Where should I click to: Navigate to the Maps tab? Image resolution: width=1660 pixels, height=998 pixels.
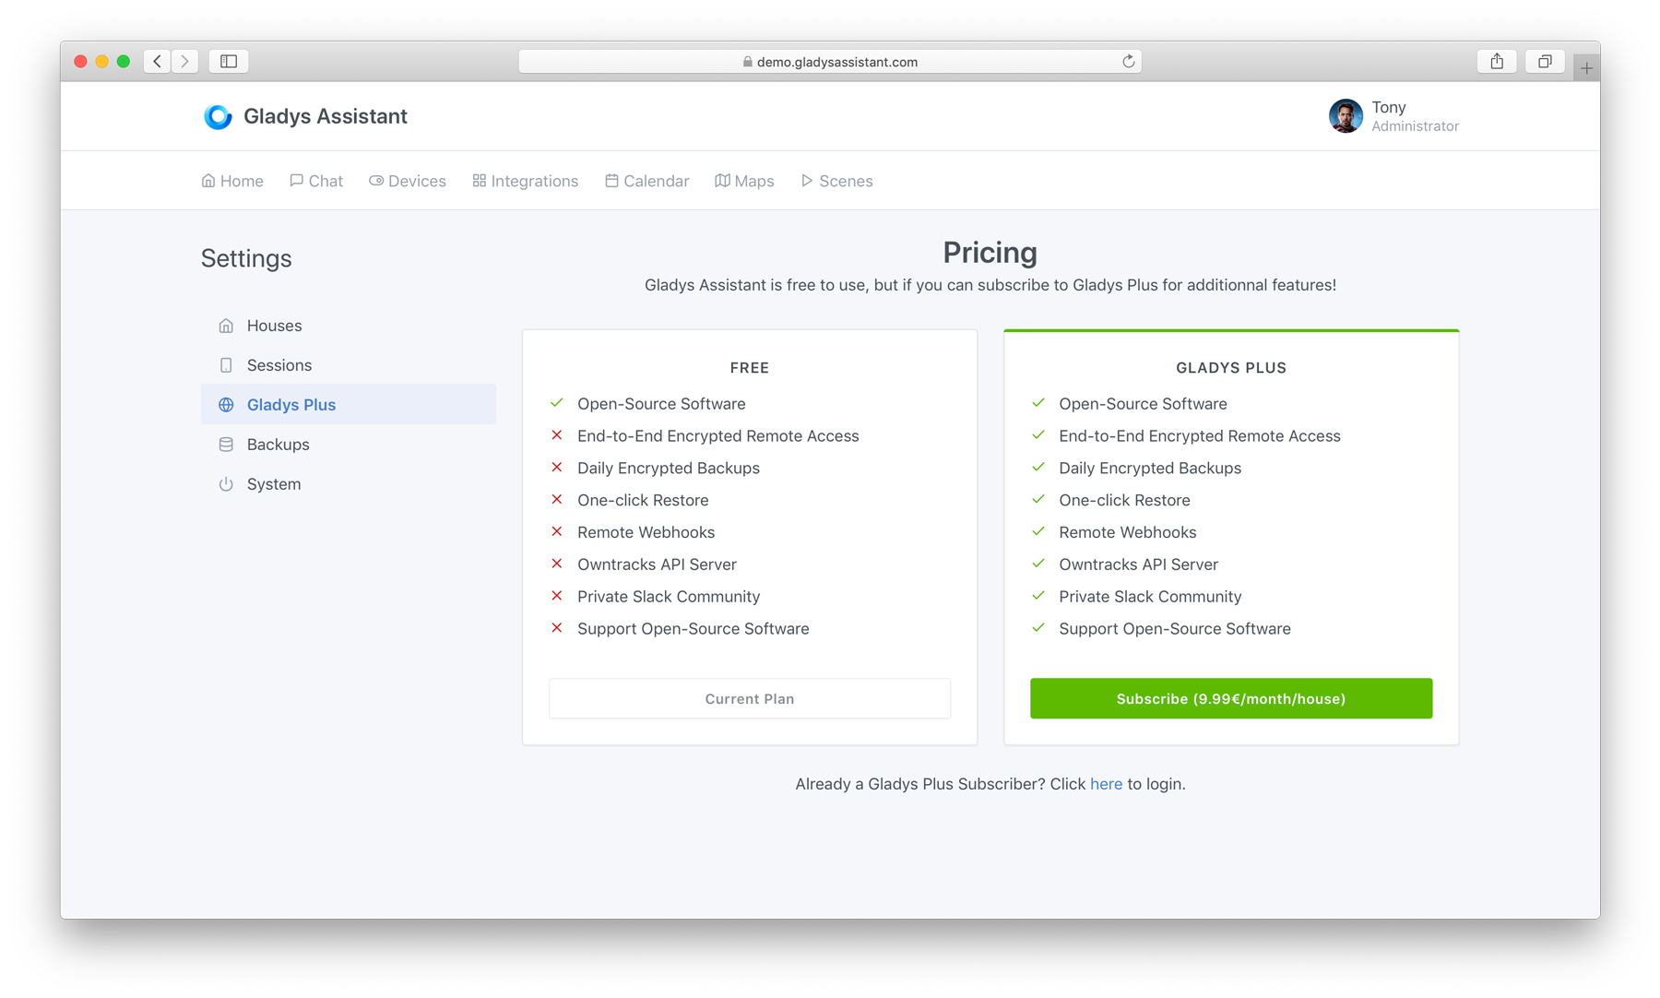(x=744, y=181)
